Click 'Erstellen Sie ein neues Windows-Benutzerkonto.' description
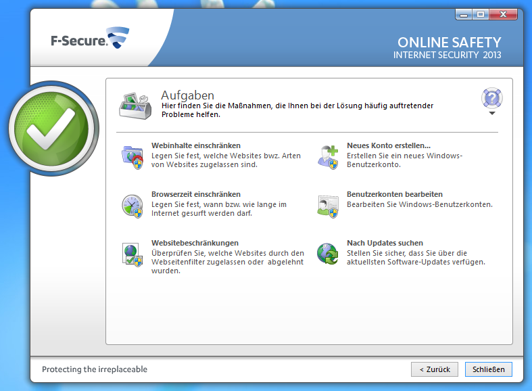Image resolution: width=532 pixels, height=391 pixels. (404, 160)
